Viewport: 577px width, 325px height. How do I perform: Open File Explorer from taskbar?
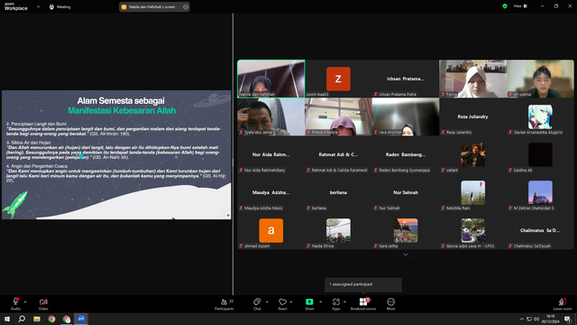(37, 319)
